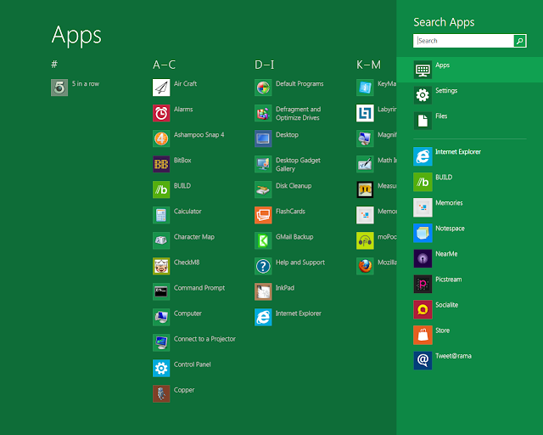The height and width of the screenshot is (435, 543).
Task: Launch Character Map icon
Action: 161,240
